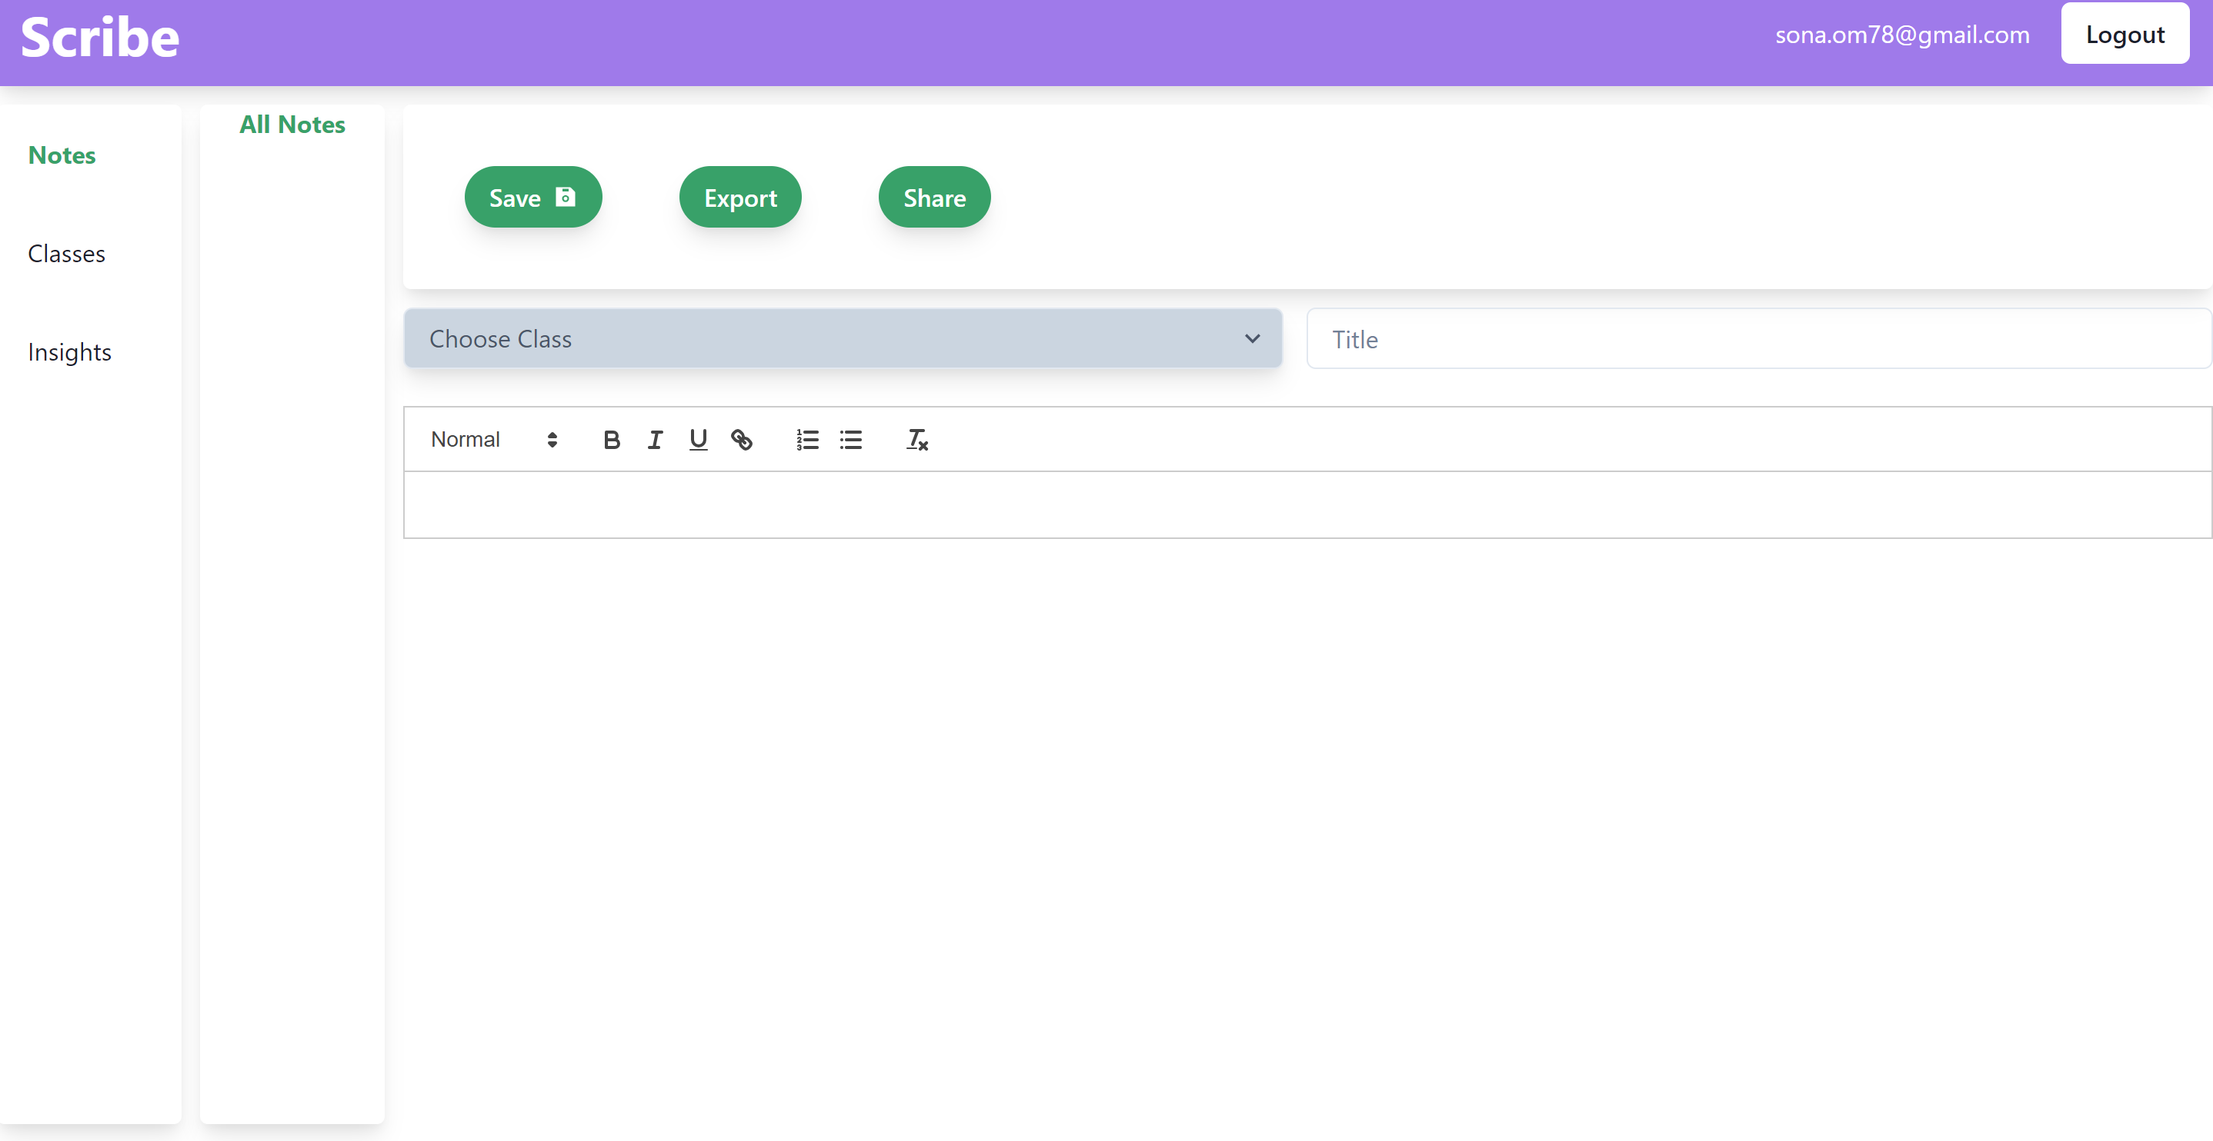Click the Scribe logo in the header
This screenshot has height=1141, width=2213.
click(100, 38)
